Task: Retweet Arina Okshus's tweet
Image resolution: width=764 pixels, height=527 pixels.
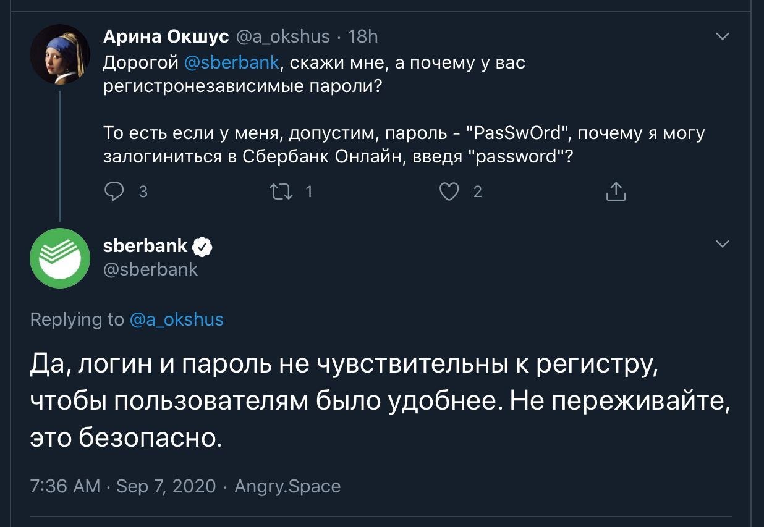Action: [x=282, y=192]
